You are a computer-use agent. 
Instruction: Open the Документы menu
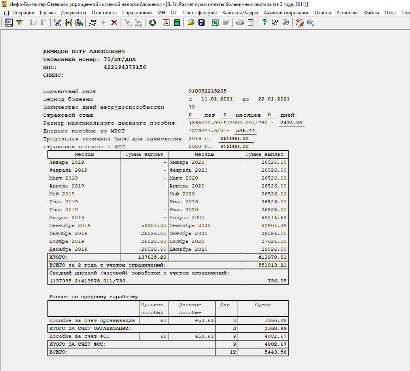point(74,13)
